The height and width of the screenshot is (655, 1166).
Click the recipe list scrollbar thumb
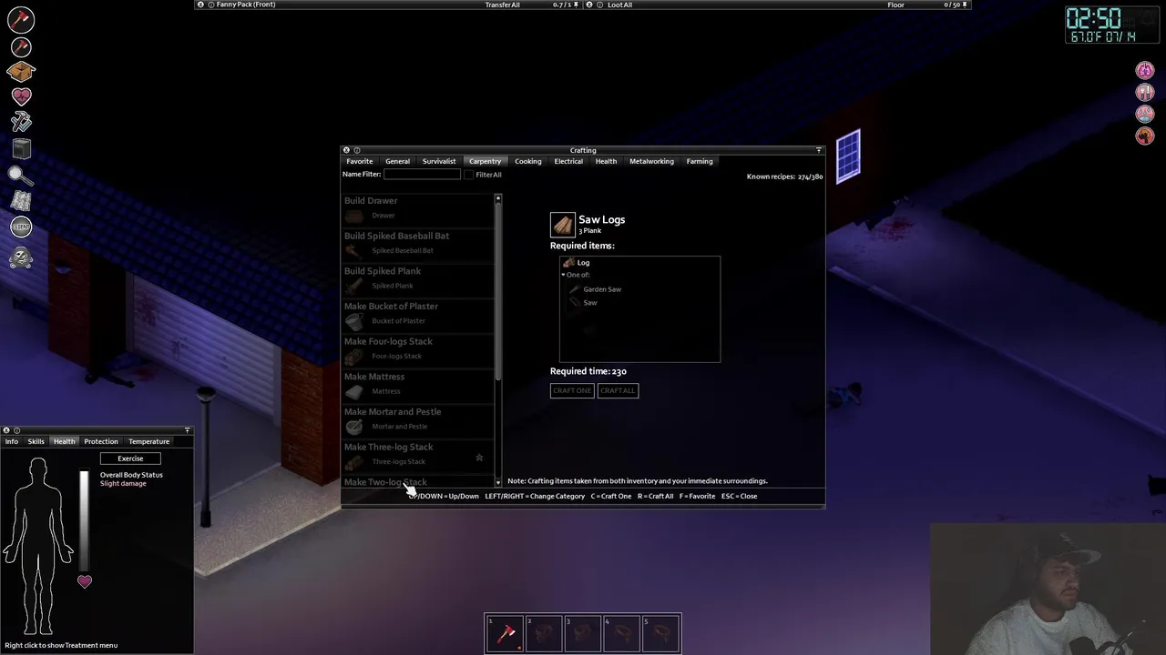(x=498, y=289)
